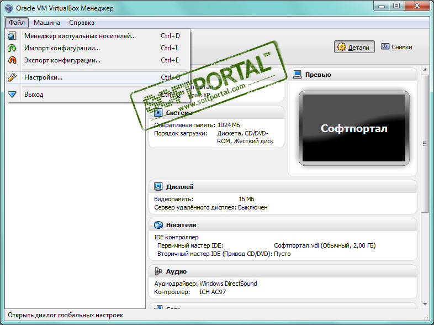Click the Аудио speaker icon
This screenshot has height=325, width=434.
[158, 271]
